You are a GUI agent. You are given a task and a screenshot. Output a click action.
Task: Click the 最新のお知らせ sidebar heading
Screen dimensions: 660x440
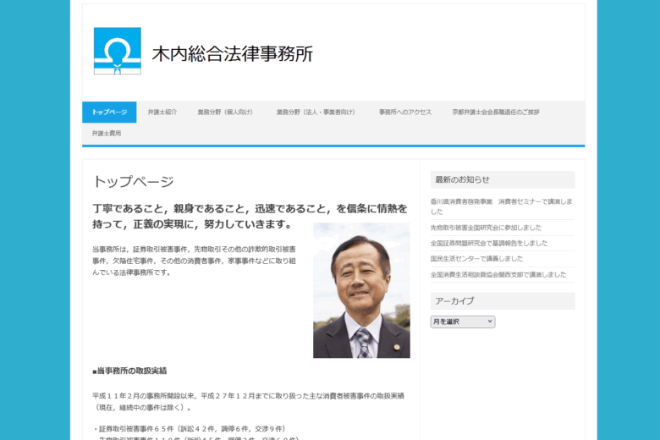point(462,179)
